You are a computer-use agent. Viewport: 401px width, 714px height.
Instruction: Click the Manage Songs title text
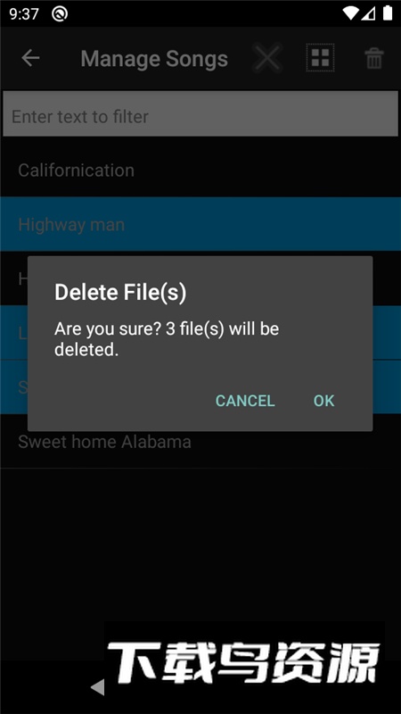point(154,59)
